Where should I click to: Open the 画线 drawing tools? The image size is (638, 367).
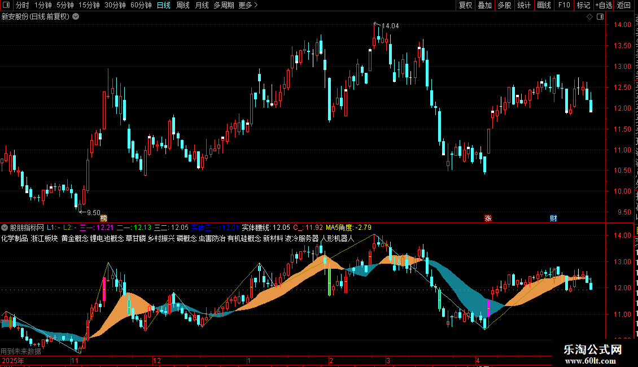click(544, 5)
